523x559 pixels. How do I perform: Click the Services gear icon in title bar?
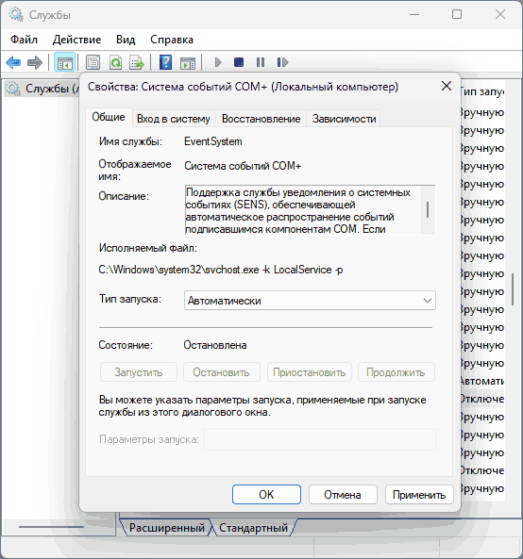coord(16,15)
